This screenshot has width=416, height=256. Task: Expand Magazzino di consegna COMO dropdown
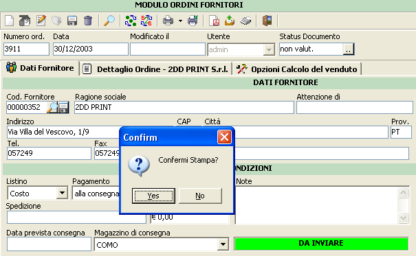[x=223, y=244]
